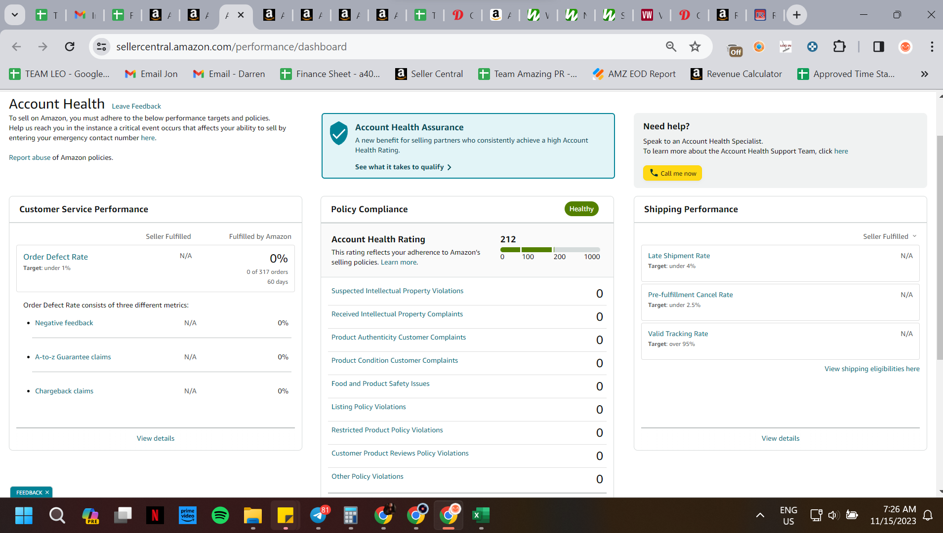Reload the Seller Central page
The height and width of the screenshot is (533, 943).
70,47
